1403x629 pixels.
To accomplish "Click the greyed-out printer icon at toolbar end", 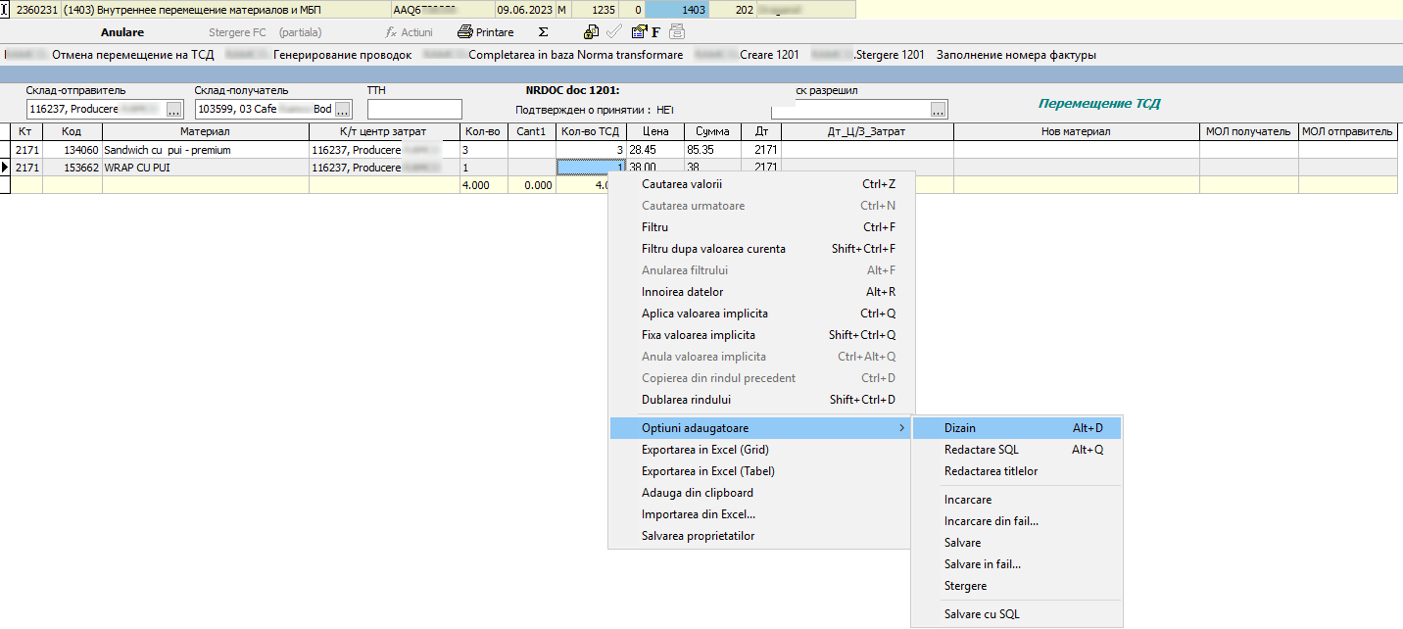I will point(677,32).
